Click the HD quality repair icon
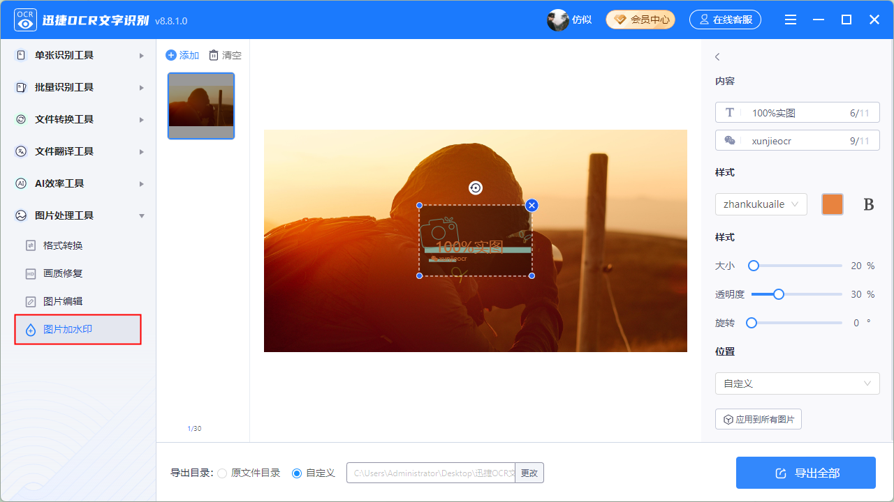Screen dimensions: 894x502 [31, 273]
